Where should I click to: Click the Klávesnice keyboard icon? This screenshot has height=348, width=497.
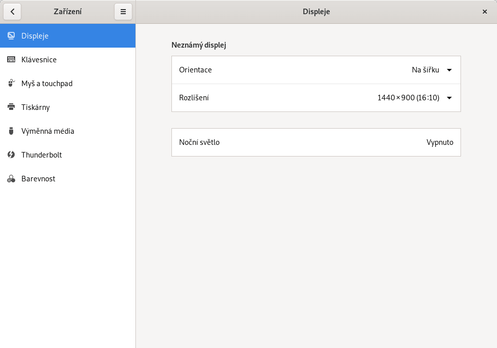point(11,60)
